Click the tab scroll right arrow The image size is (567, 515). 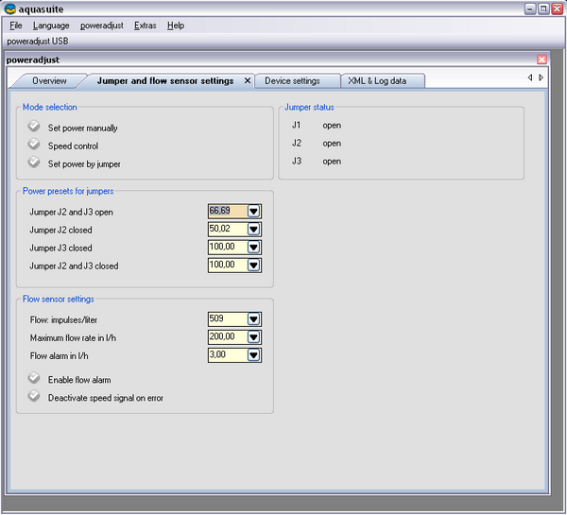tap(541, 77)
